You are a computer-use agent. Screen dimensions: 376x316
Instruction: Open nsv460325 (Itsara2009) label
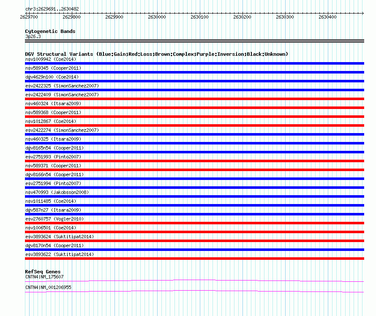click(53, 139)
